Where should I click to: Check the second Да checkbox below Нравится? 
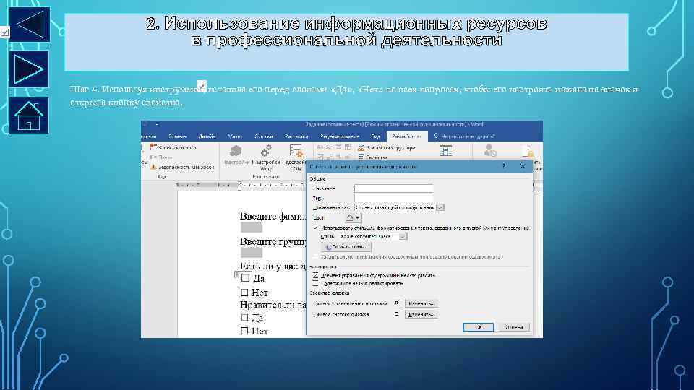coord(245,317)
